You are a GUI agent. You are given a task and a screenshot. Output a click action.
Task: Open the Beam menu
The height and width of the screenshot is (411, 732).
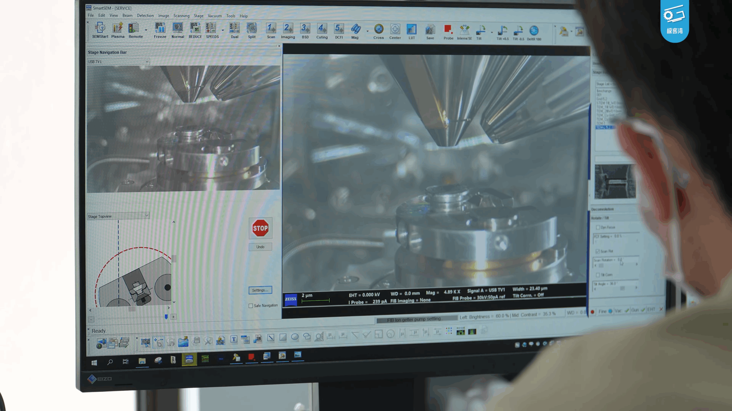127,15
